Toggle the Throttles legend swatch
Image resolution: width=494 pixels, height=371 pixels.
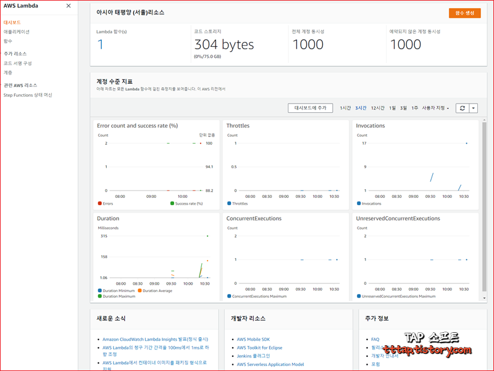(229, 203)
